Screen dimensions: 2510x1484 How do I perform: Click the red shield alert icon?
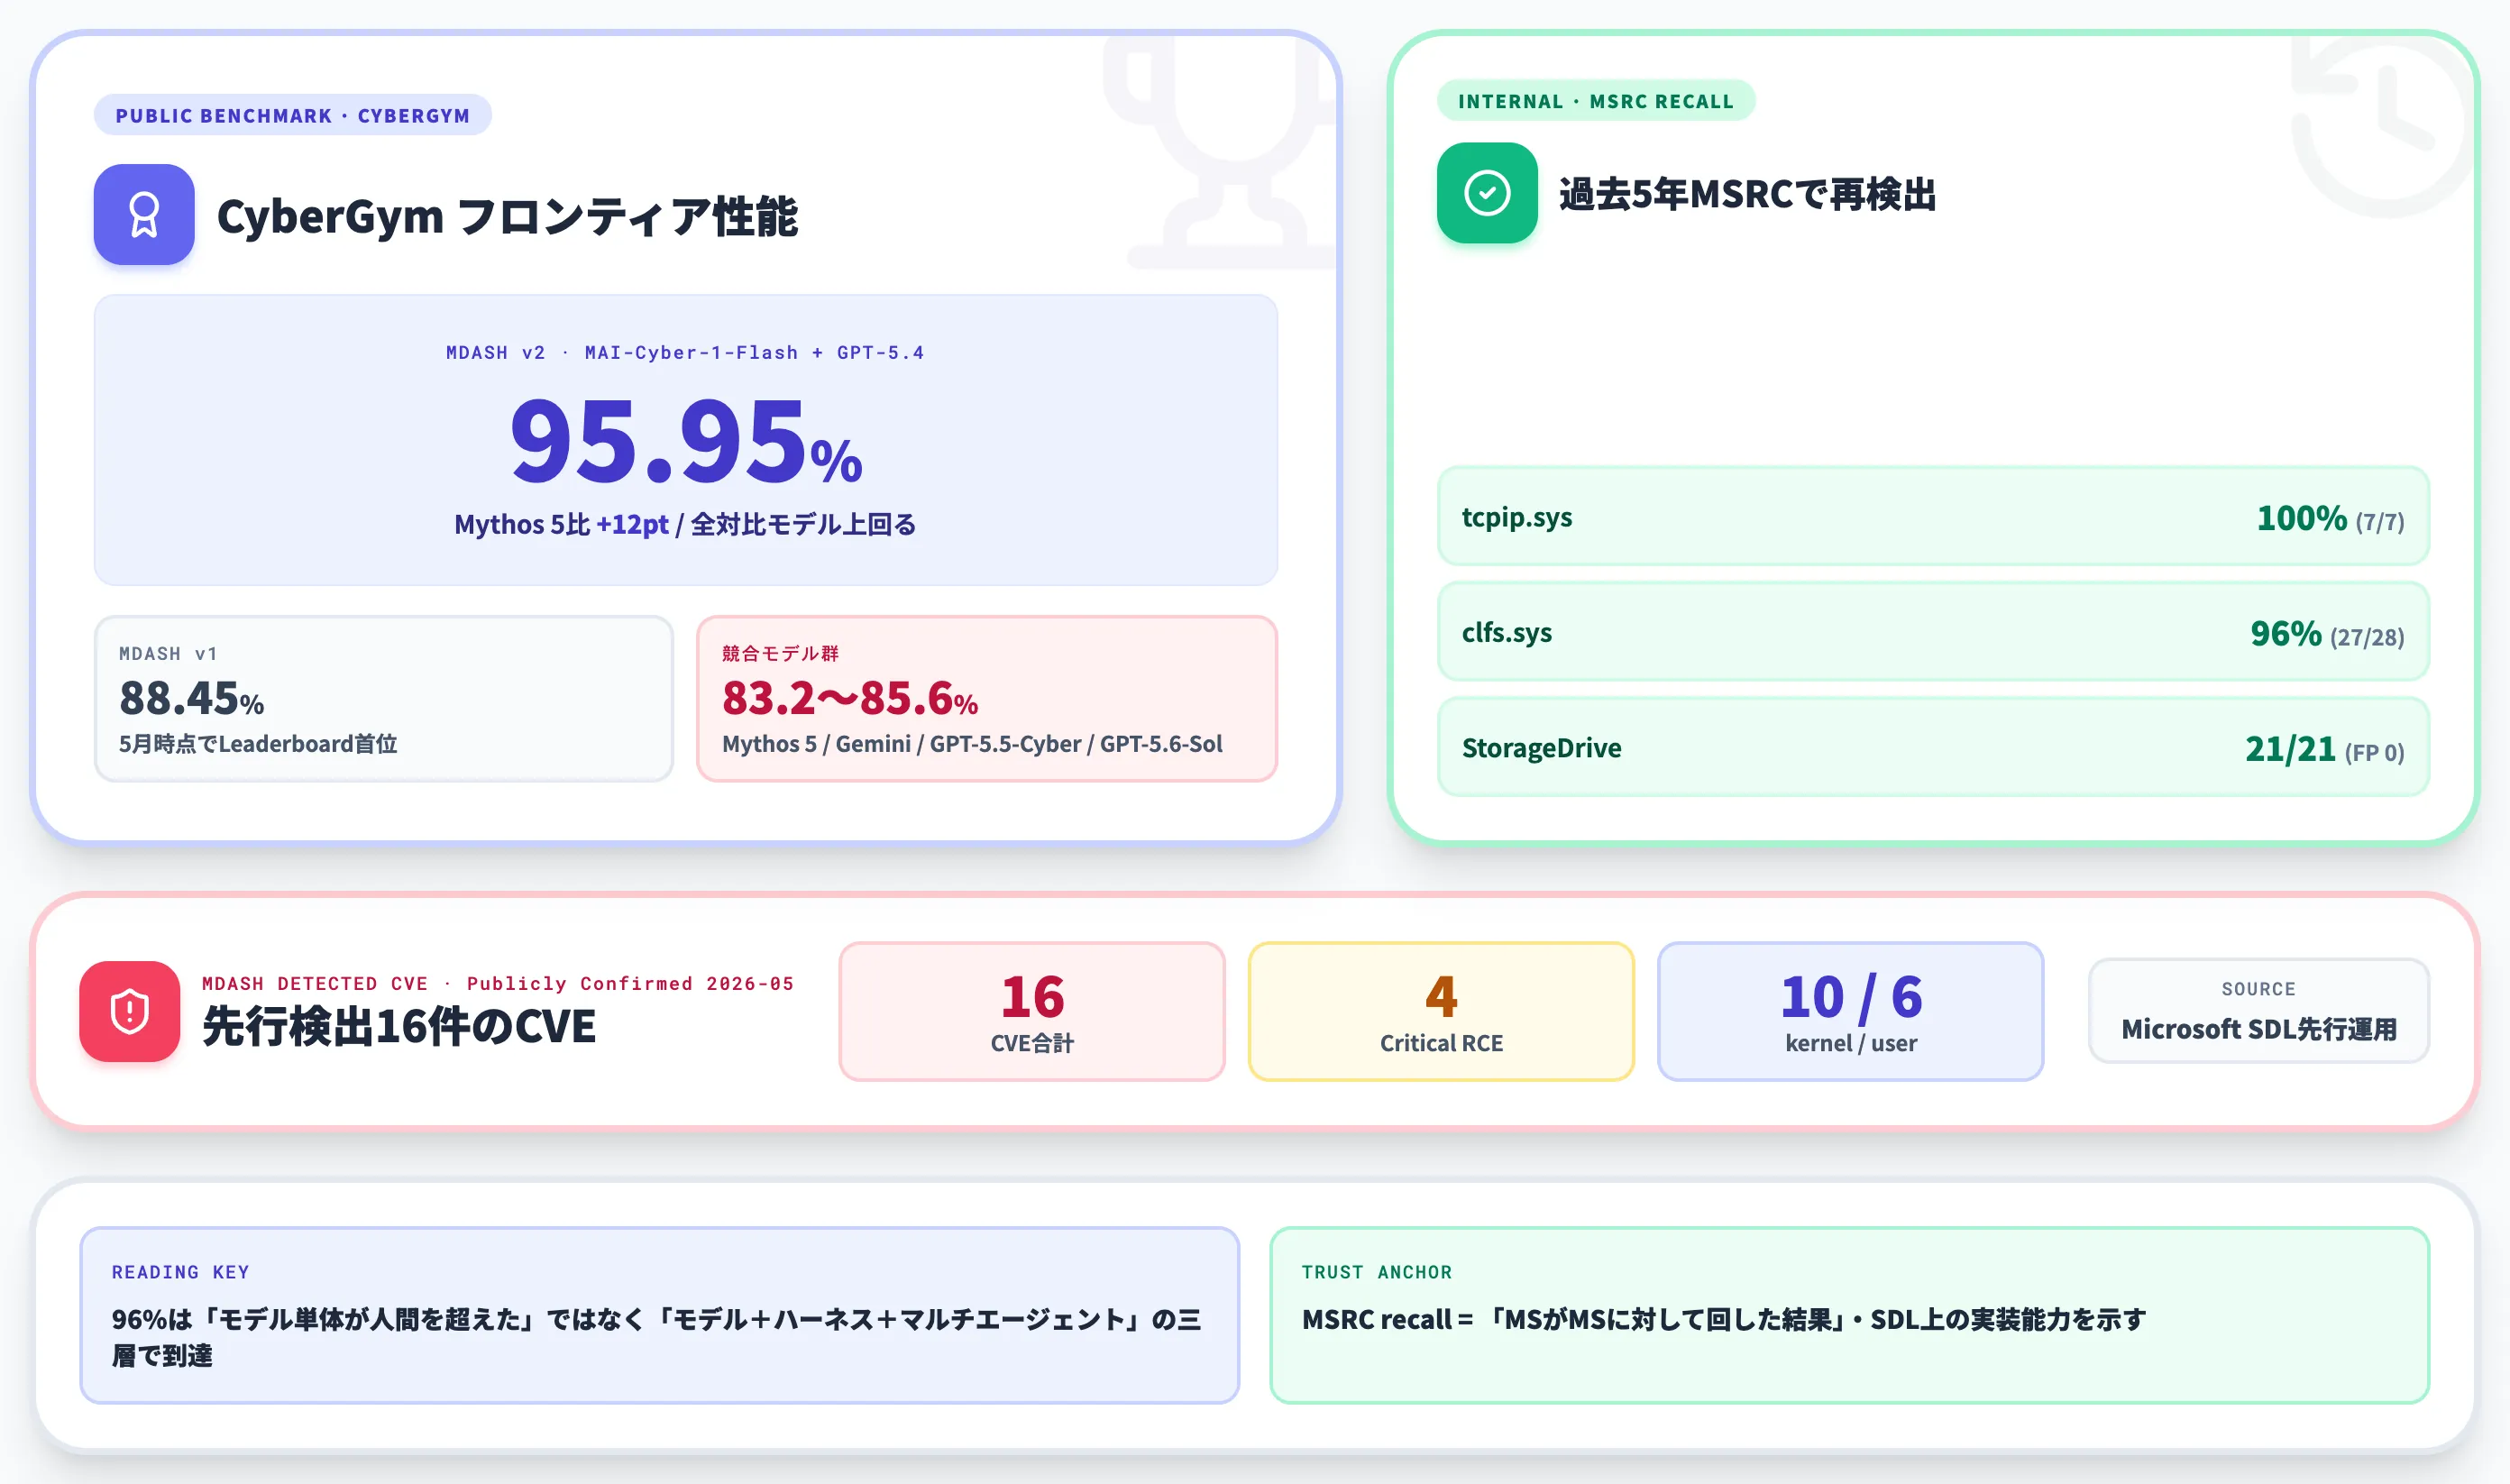[130, 1011]
